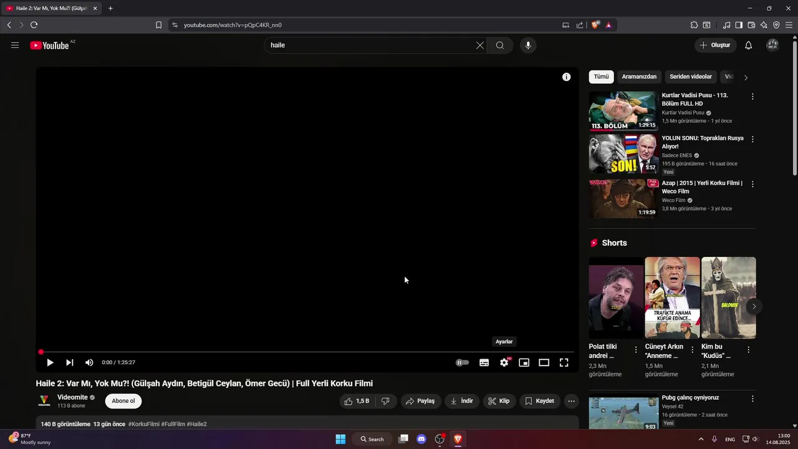Open options for Pubg çalınç oyniyoruz video
This screenshot has height=449, width=798.
click(752, 398)
